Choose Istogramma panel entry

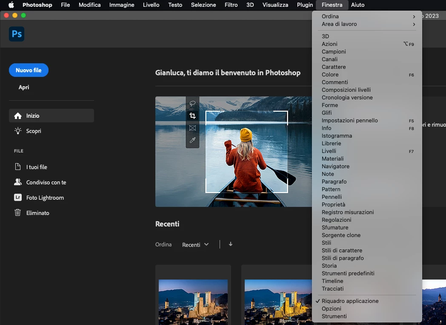click(x=367, y=136)
